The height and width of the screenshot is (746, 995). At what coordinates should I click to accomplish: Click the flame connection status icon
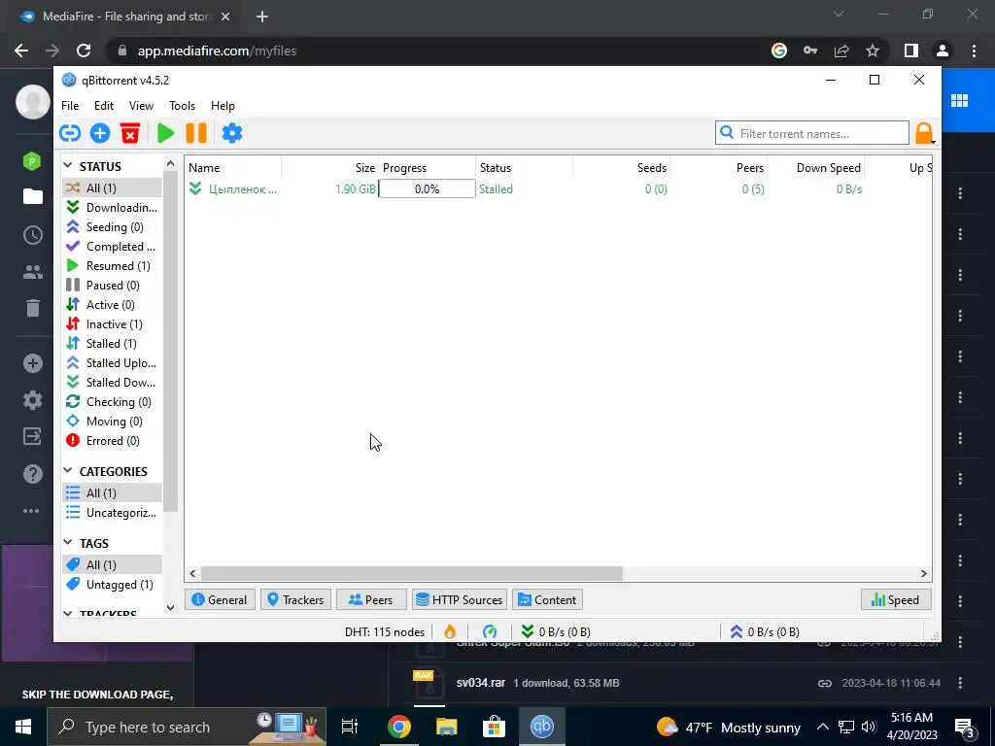[450, 631]
